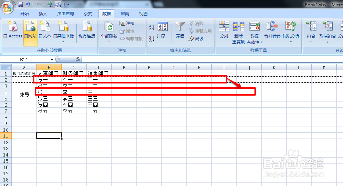Select cell with 王五

(x=99, y=111)
